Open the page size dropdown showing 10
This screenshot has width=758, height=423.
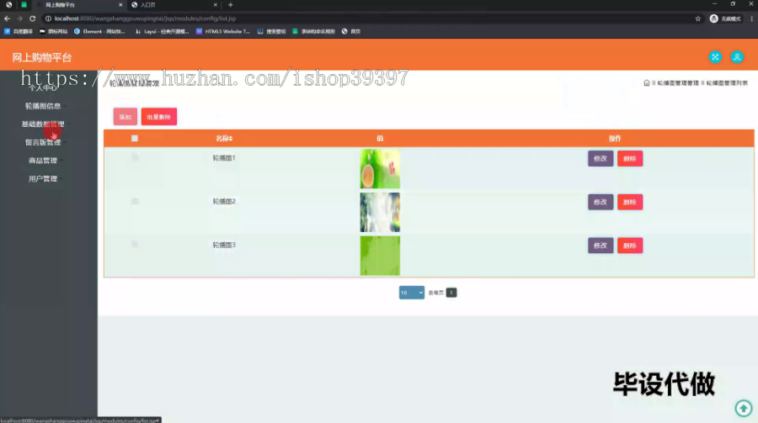click(411, 293)
